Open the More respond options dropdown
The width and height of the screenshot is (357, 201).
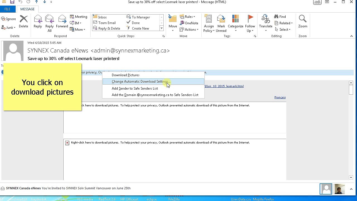click(x=78, y=30)
